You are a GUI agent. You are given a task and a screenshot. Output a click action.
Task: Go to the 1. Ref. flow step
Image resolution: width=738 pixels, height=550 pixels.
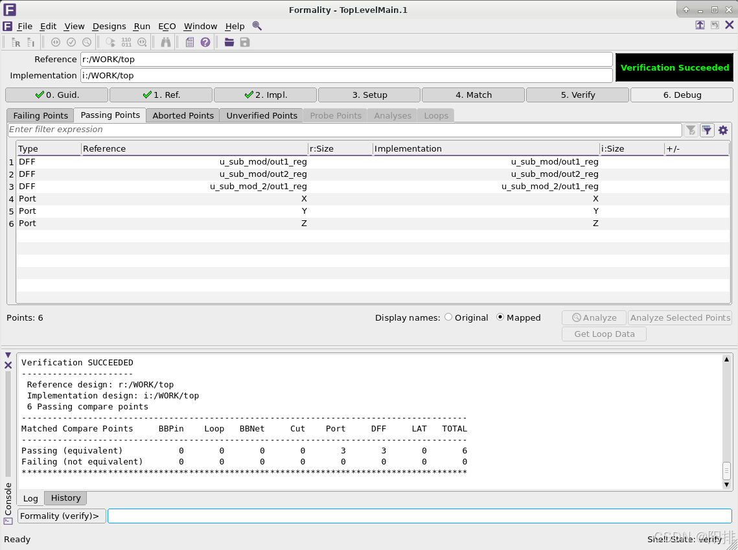point(161,95)
